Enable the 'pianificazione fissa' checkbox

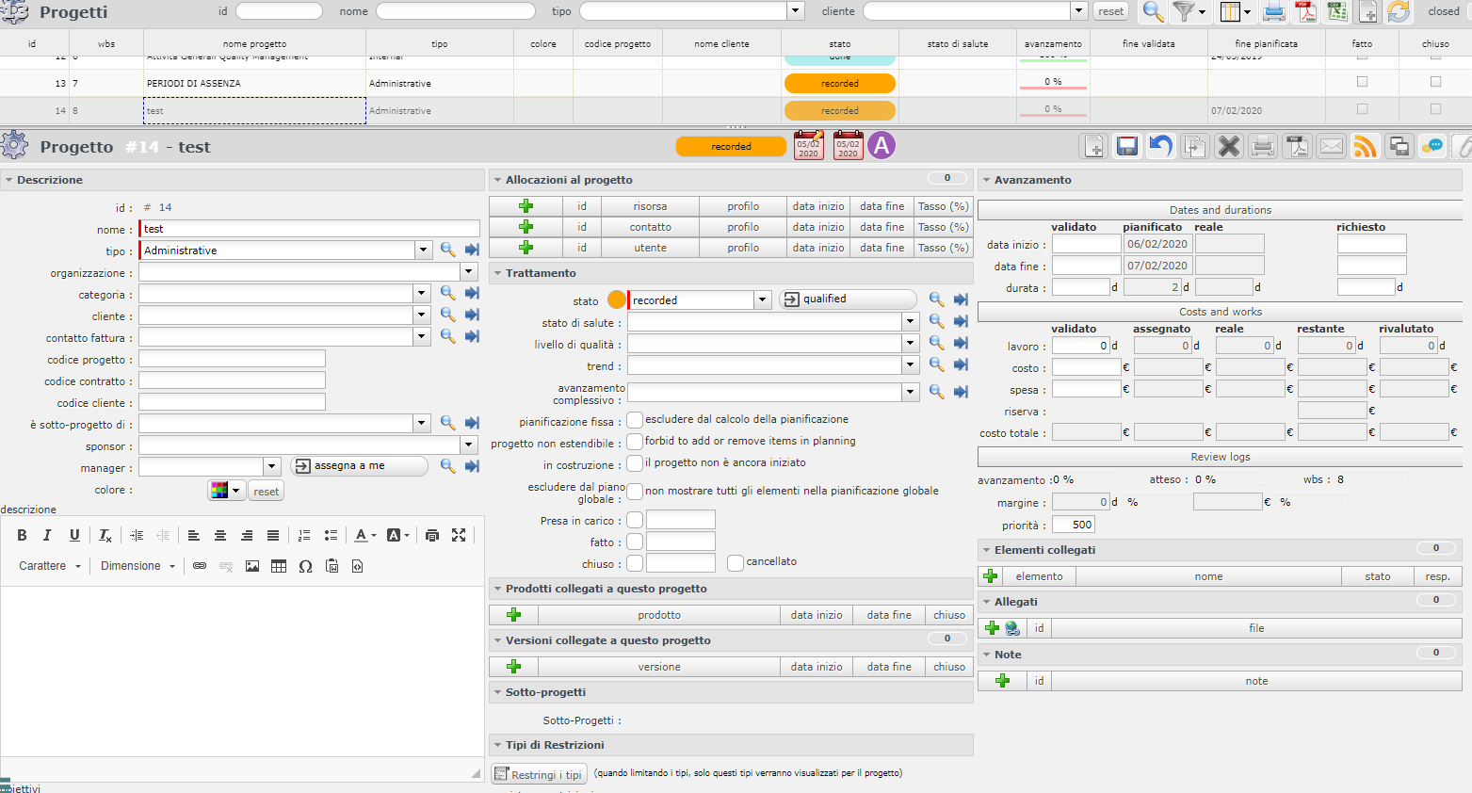635,420
